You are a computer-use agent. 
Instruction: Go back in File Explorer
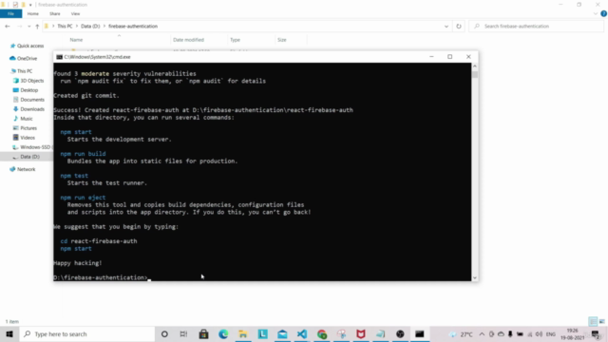tap(8, 26)
